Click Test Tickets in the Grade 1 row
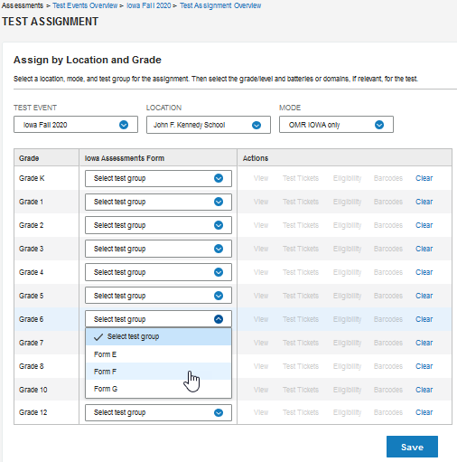The height and width of the screenshot is (462, 457). click(x=301, y=202)
